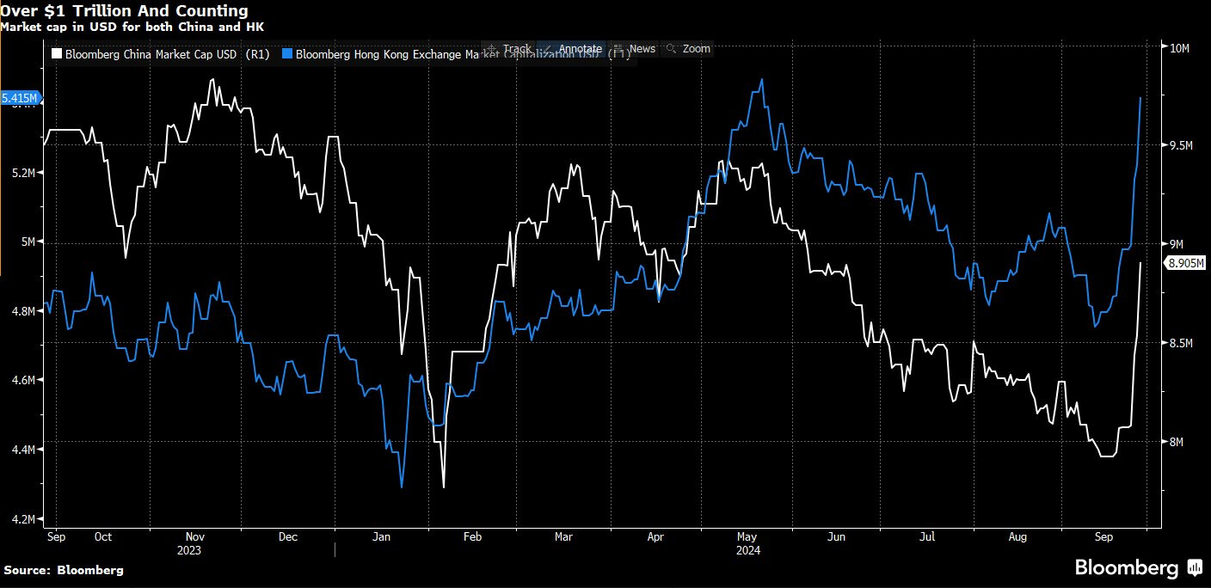Select the Bloomberg Hong Kong Exchange legend label
The height and width of the screenshot is (588, 1211).
(463, 53)
